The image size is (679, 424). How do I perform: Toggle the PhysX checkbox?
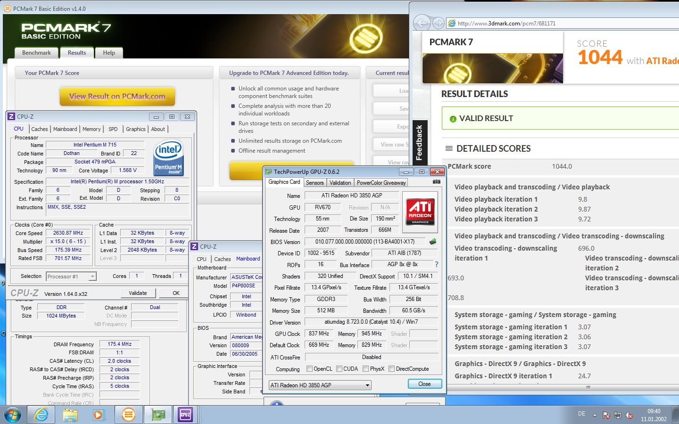point(365,369)
